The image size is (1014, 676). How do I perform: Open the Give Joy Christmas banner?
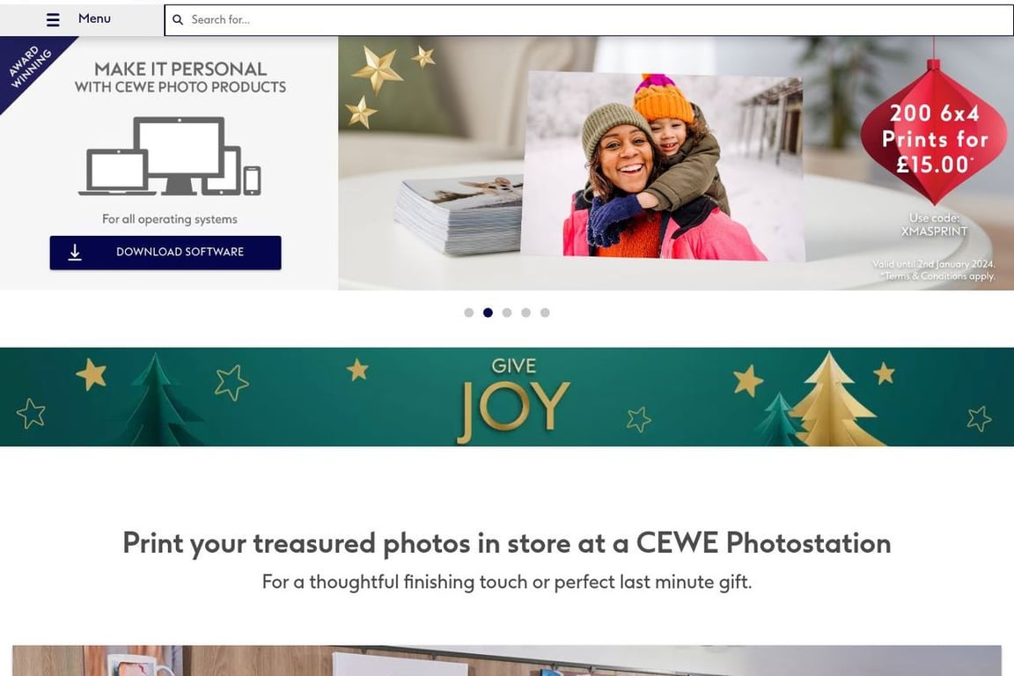(507, 397)
